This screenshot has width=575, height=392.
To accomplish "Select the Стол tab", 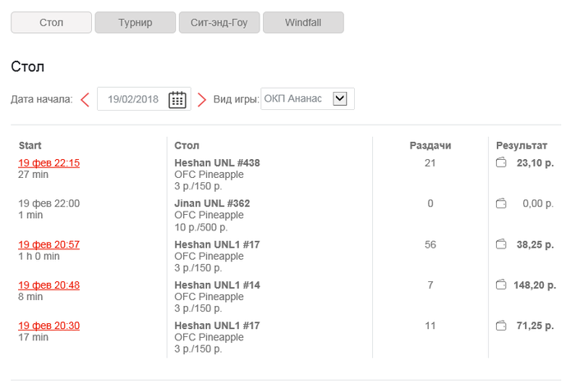I will pyautogui.click(x=51, y=22).
